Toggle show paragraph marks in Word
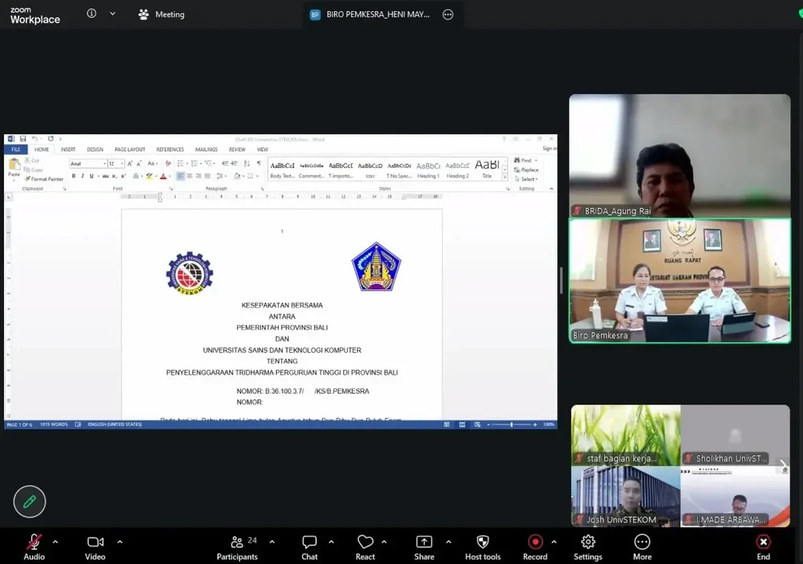Viewport: 803px width, 564px height. tap(259, 163)
